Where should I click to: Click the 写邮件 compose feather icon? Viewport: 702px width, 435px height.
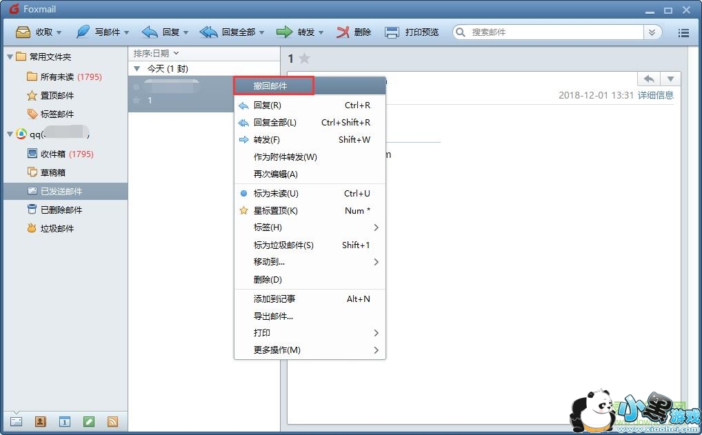point(83,32)
